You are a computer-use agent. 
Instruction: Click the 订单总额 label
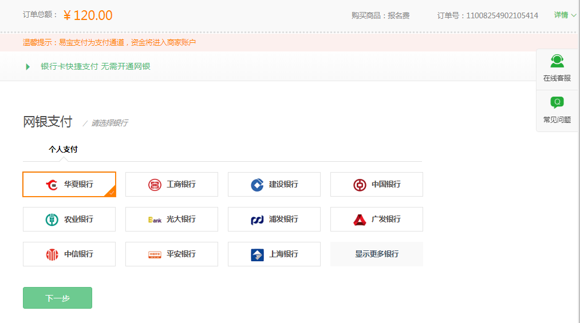click(40, 15)
